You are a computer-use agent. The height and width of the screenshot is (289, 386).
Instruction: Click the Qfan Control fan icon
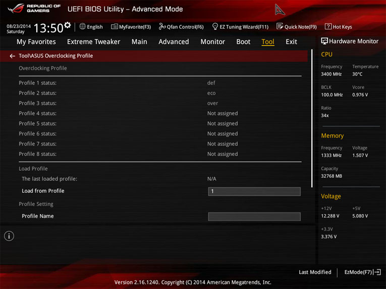coord(162,26)
